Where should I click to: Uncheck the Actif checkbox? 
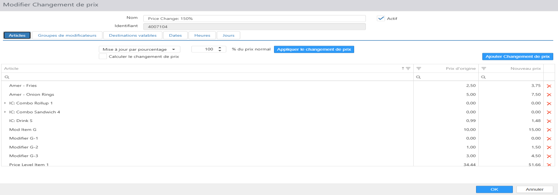[x=381, y=18]
